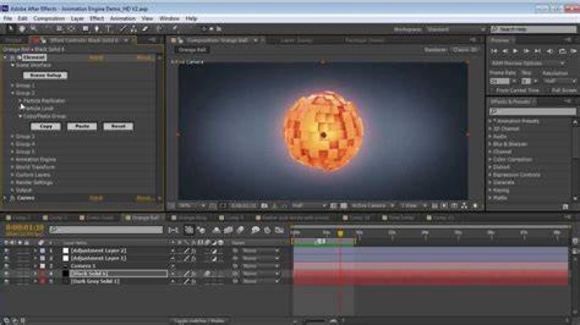Expand Color Correction effects category

click(491, 159)
